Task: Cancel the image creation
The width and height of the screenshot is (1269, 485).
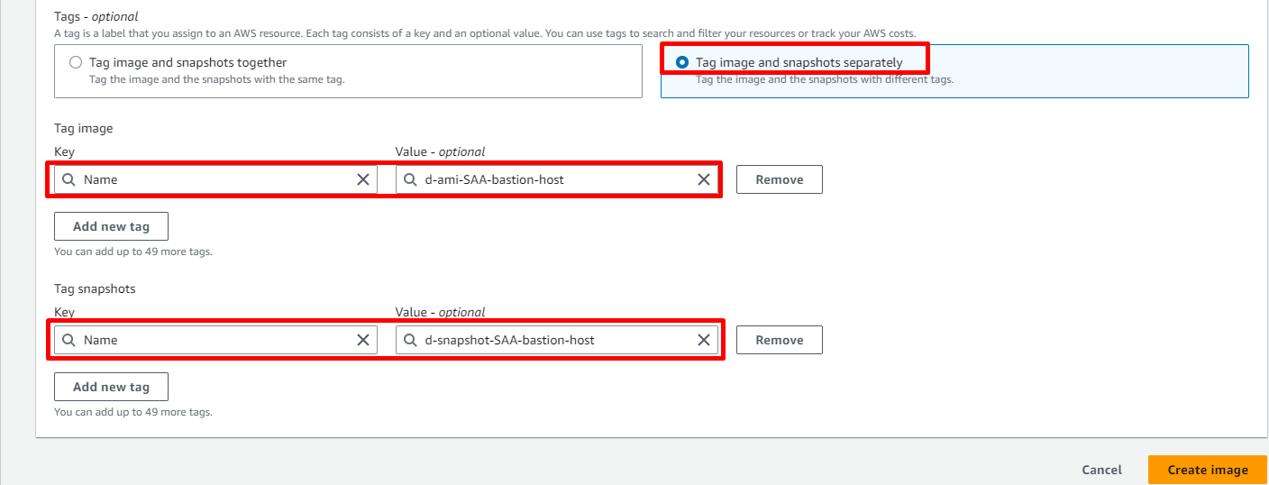Action: click(1101, 470)
